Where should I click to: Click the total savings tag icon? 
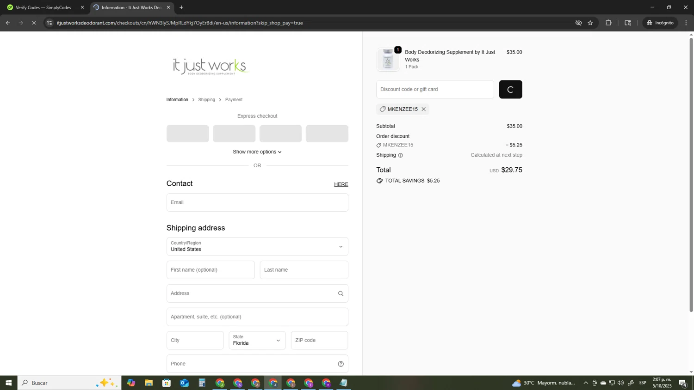(x=379, y=181)
